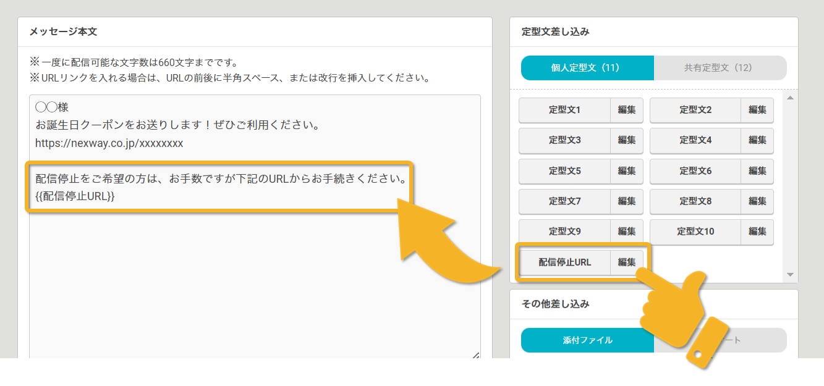Insert the 定型文6 template

695,171
